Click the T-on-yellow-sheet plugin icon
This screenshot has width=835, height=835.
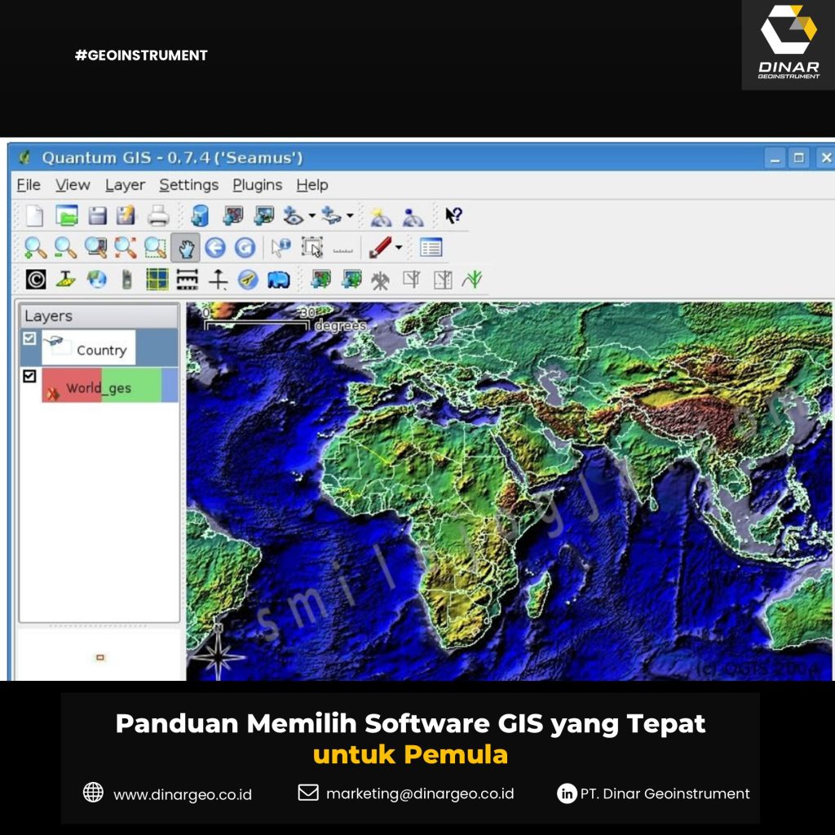(66, 280)
